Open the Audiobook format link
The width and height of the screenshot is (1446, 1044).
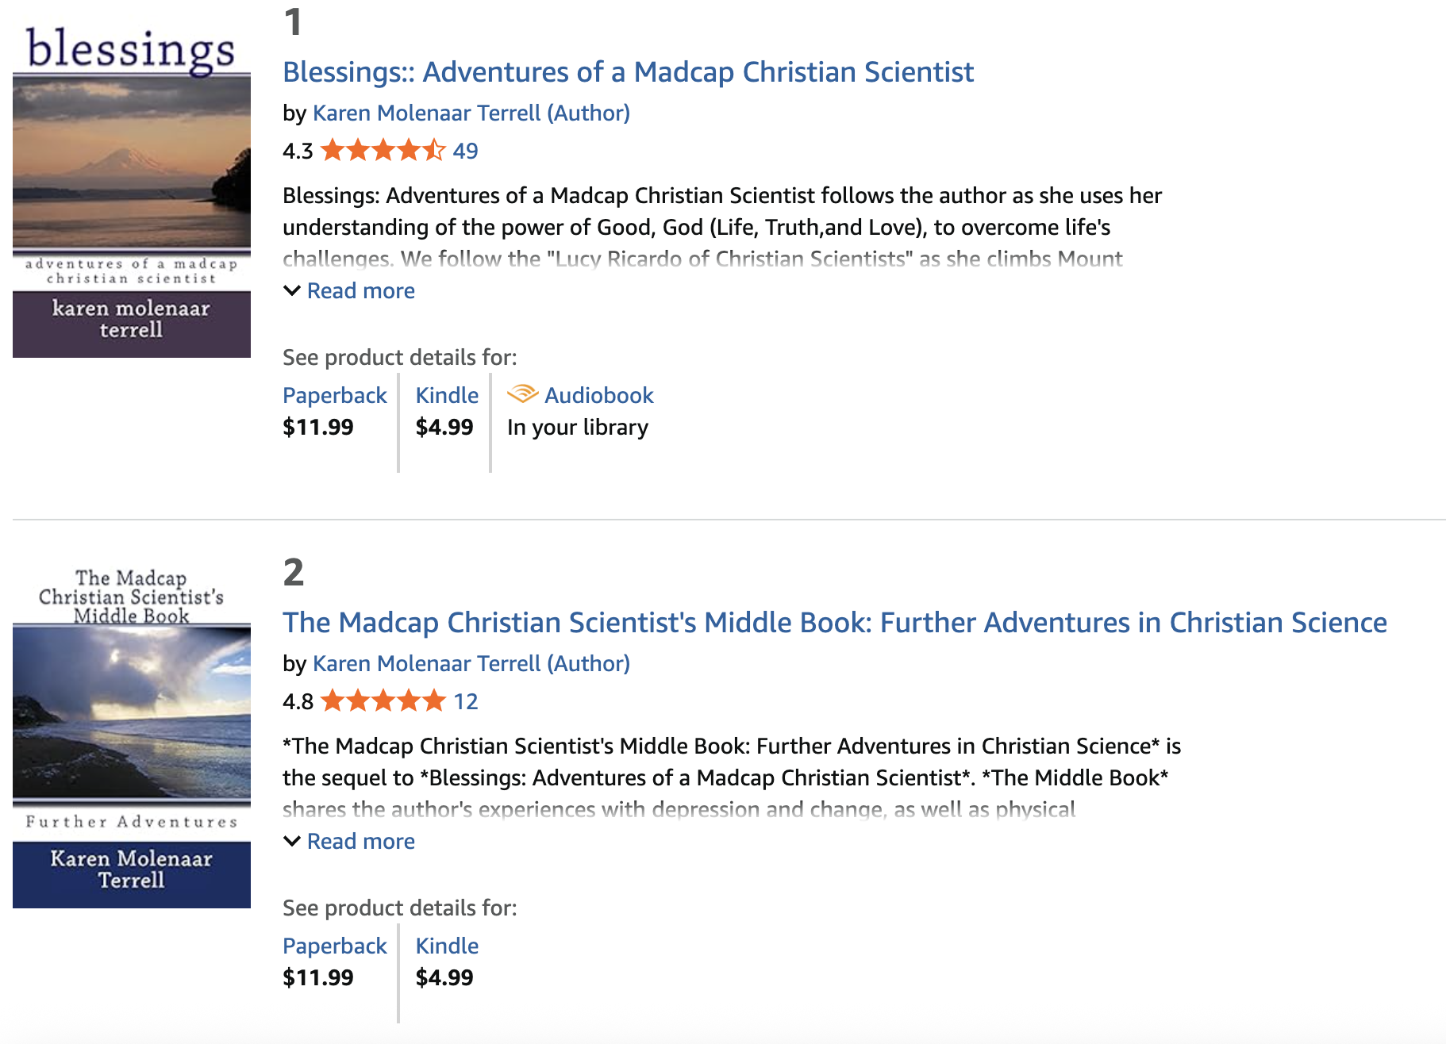(598, 395)
